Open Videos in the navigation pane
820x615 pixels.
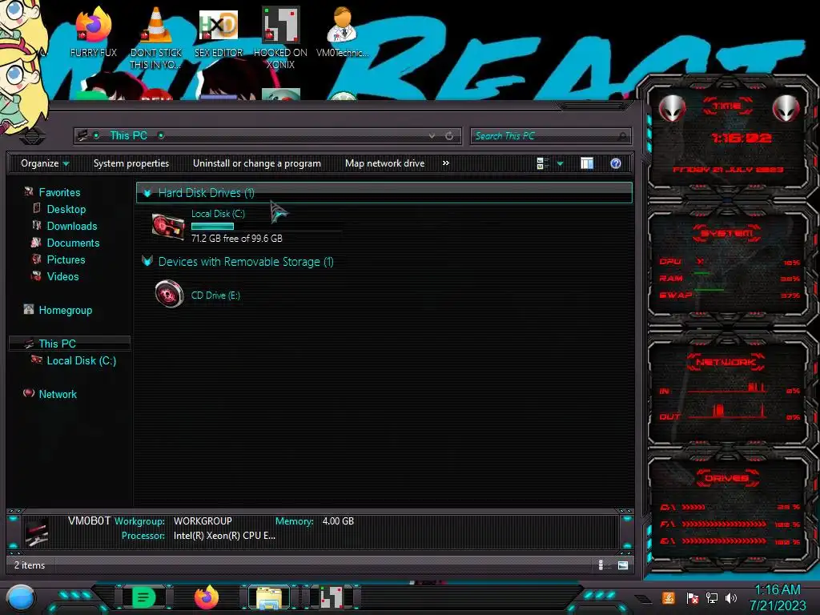point(62,276)
